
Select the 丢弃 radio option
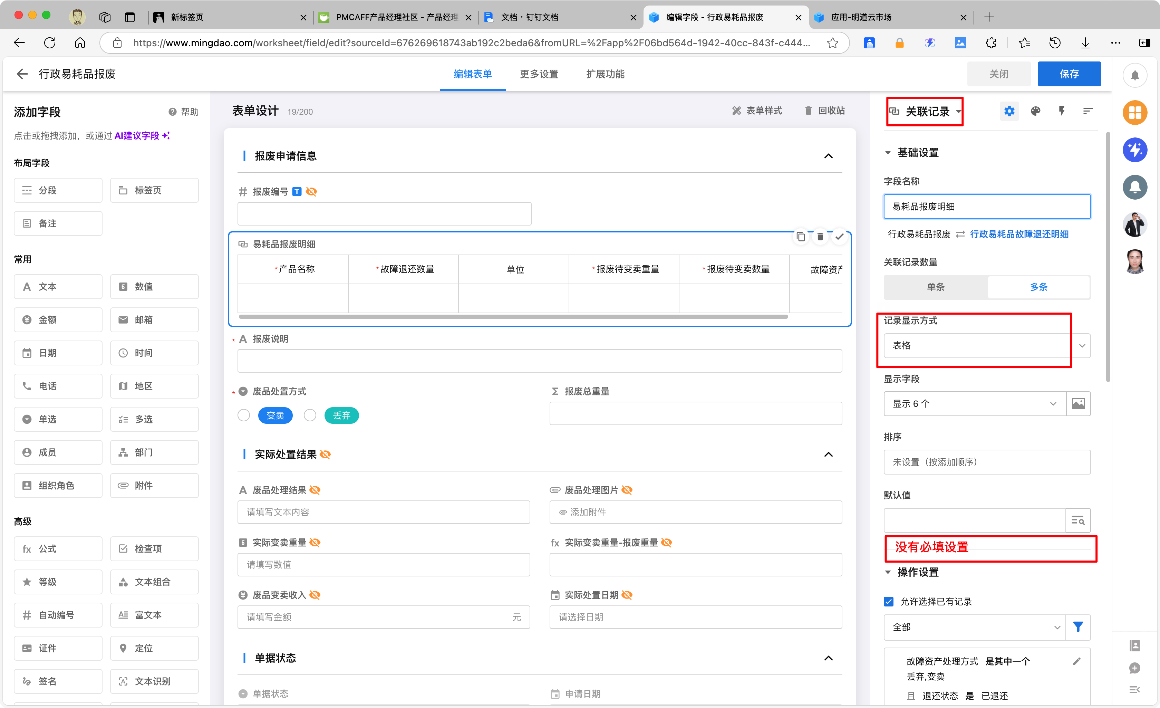(310, 415)
